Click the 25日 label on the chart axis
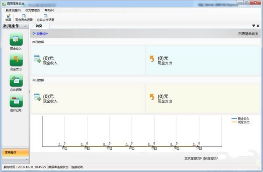 pos(64,148)
